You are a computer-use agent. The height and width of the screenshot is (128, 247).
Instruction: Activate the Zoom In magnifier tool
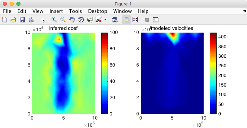[54, 20]
